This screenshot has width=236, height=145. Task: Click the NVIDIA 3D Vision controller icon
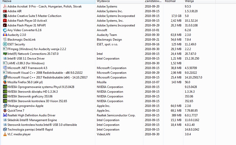pos(5,101)
